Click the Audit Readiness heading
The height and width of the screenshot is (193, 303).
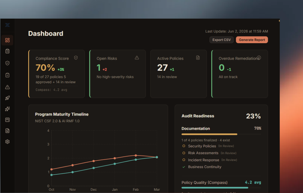(x=198, y=116)
